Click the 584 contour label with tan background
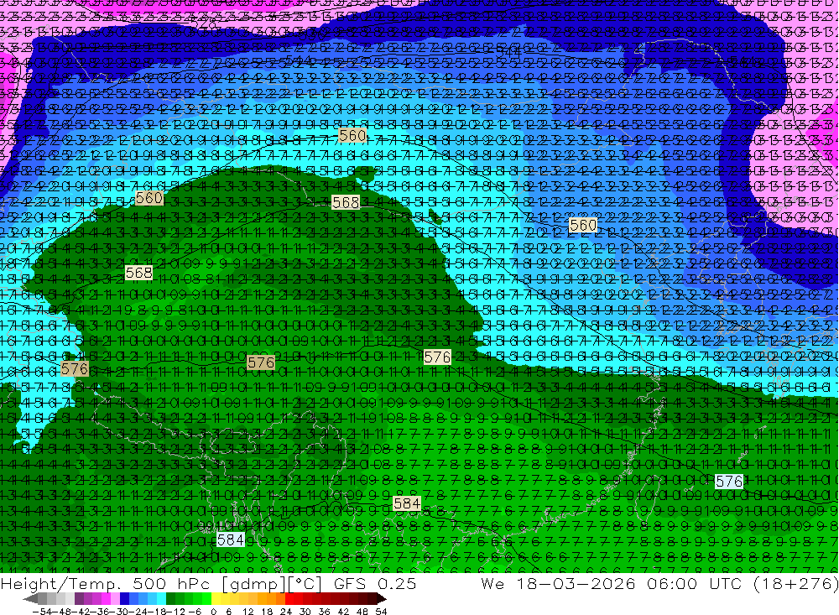This screenshot has width=839, height=615. point(407,503)
